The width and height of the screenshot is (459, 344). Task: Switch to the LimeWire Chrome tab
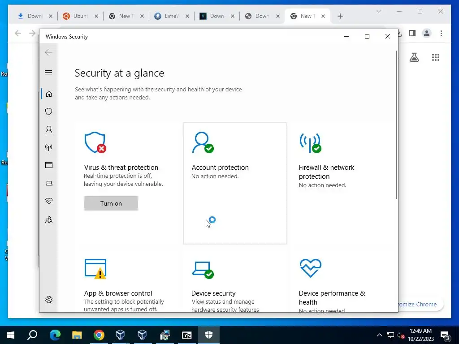[x=172, y=16]
